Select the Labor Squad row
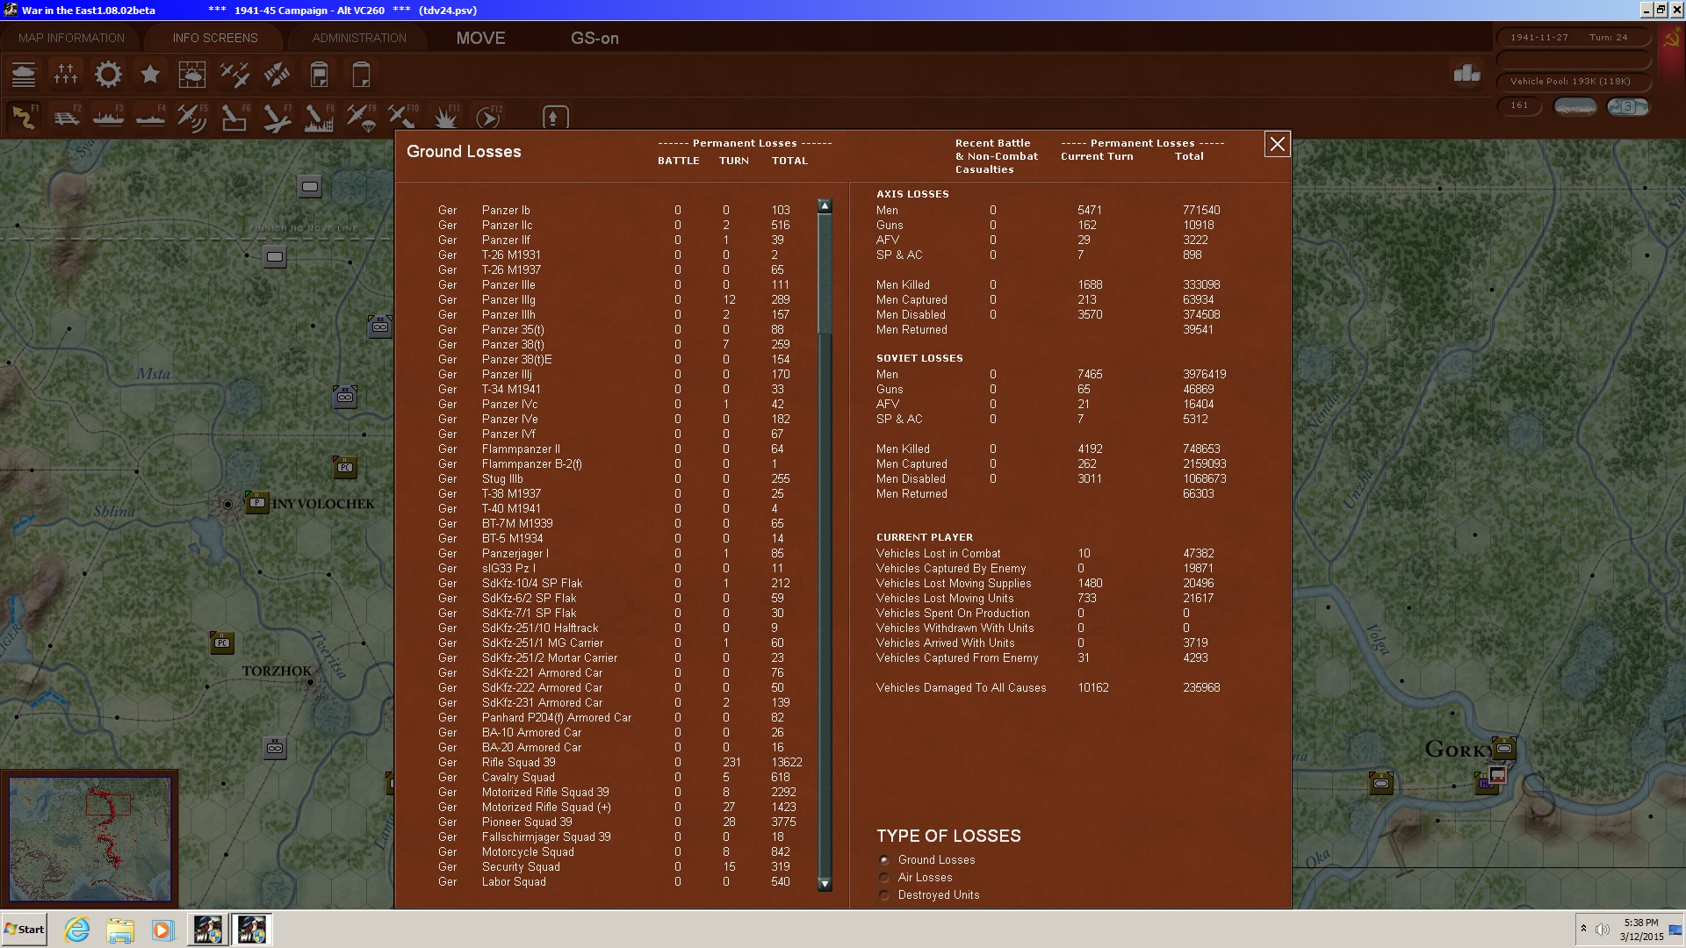The image size is (1686, 948). point(620,882)
